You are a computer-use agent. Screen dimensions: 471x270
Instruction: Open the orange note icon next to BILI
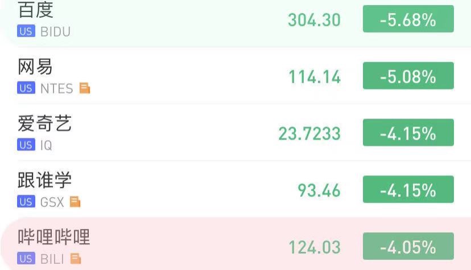[76, 259]
